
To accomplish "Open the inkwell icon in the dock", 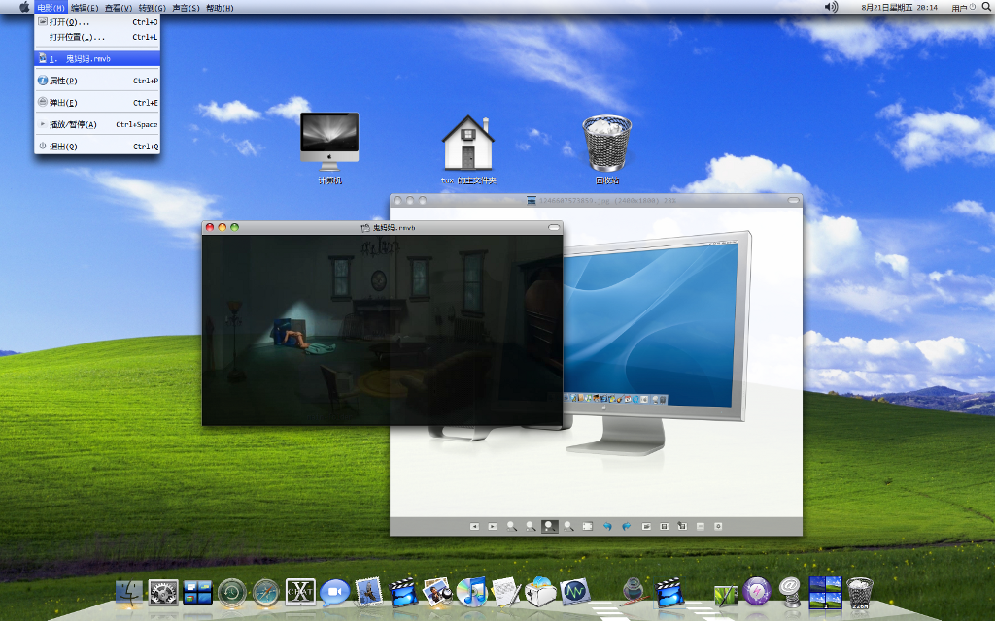I will pyautogui.click(x=634, y=591).
